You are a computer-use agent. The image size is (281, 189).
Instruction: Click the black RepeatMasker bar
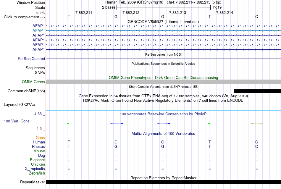point(164,182)
